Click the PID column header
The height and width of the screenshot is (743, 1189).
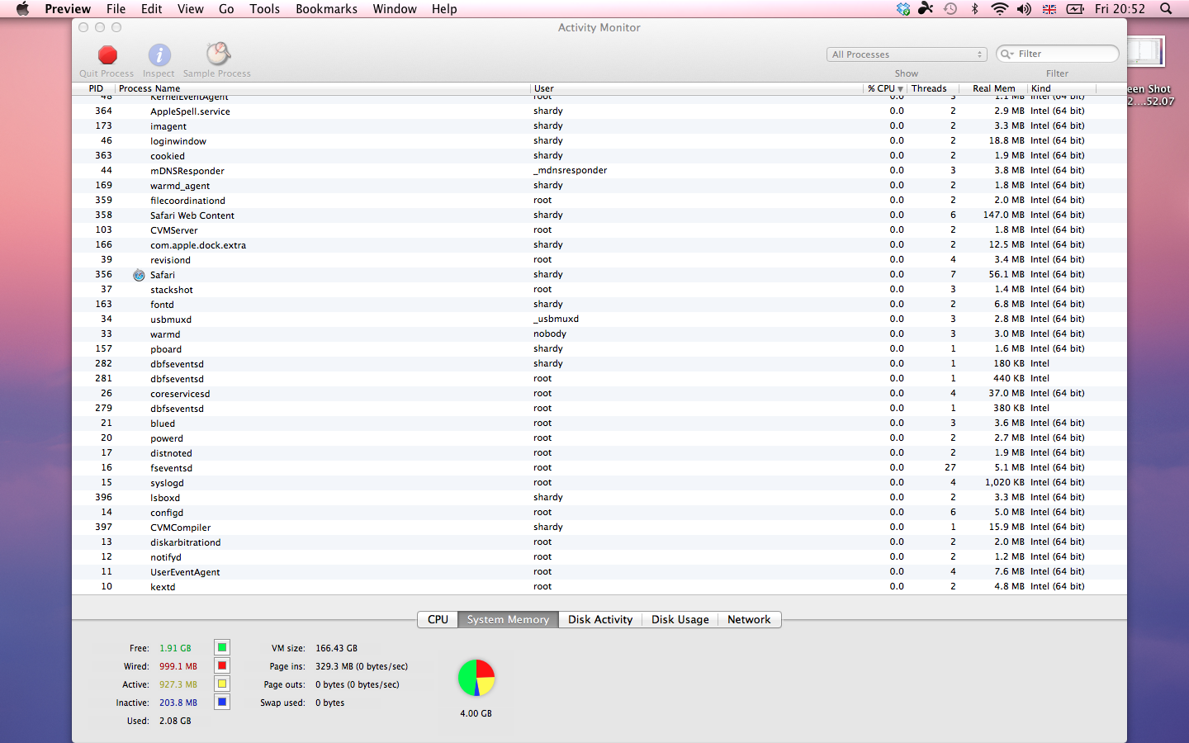click(x=96, y=88)
